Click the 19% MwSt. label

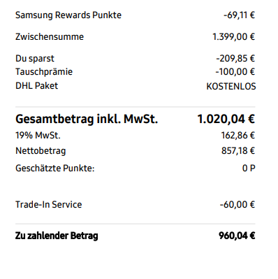[38, 136]
